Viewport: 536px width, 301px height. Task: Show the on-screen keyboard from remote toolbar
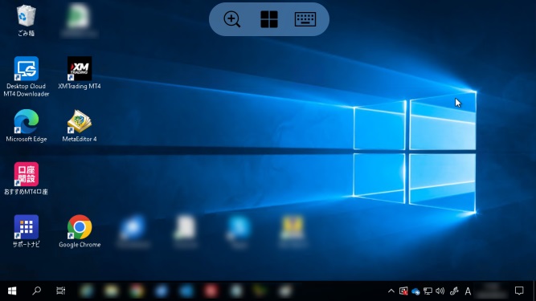tap(305, 19)
